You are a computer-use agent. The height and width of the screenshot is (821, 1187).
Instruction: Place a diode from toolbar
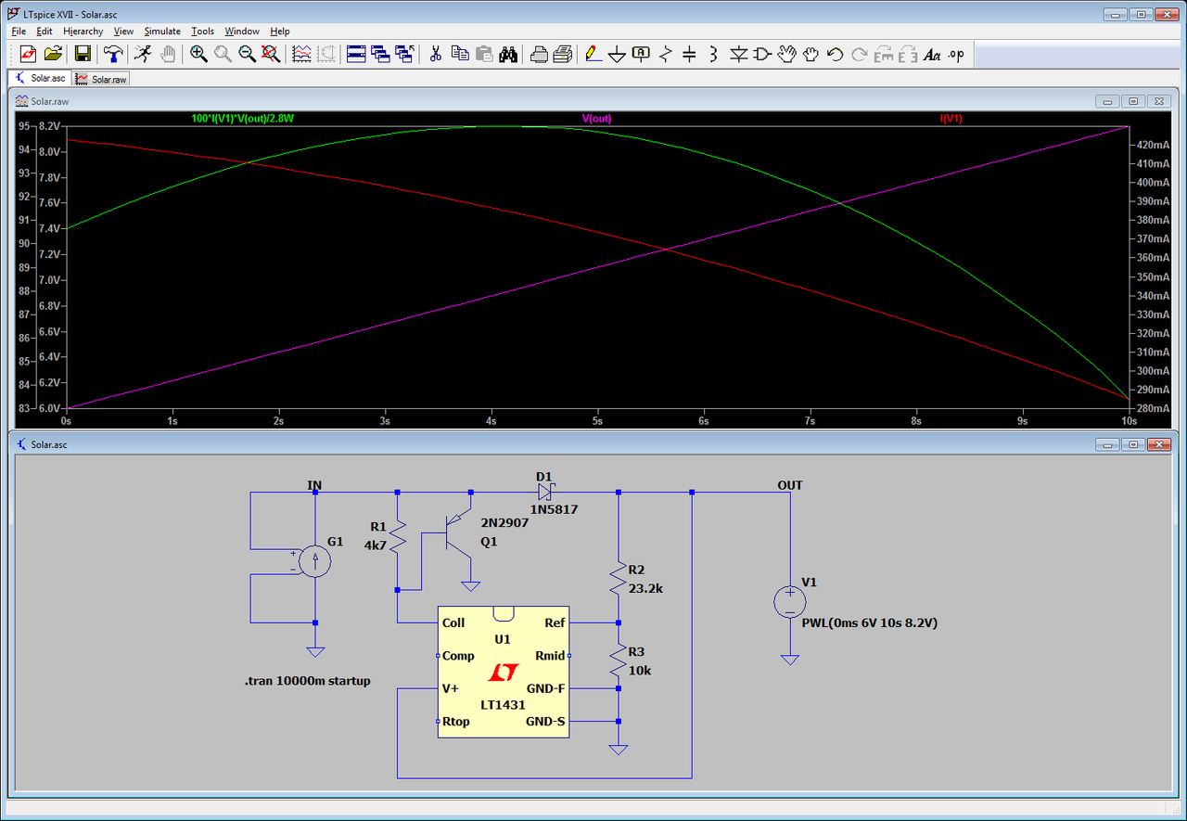click(x=738, y=54)
